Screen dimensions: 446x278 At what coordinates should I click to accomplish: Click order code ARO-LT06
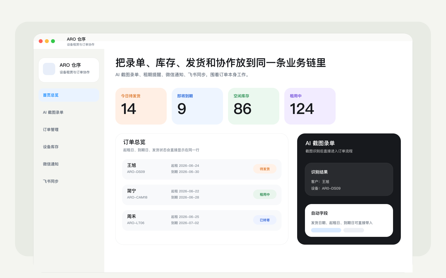click(136, 223)
